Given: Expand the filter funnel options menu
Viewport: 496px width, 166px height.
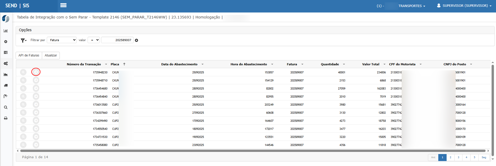Looking at the screenshot, I should pos(24,40).
